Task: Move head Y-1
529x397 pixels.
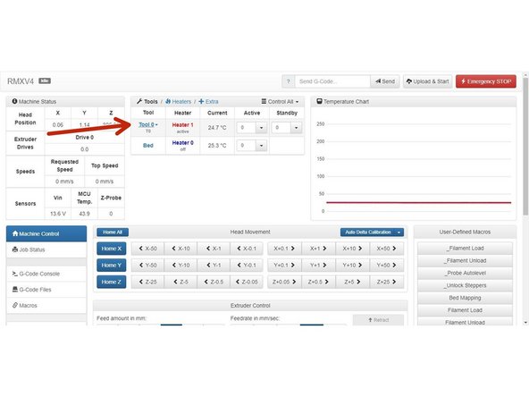Action: pos(214,265)
